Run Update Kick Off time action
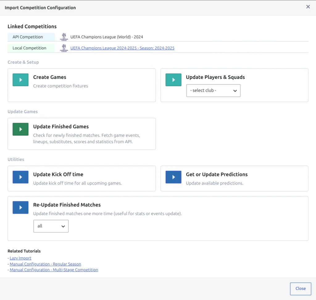Viewport: 316px width, 300px height. pos(20,177)
